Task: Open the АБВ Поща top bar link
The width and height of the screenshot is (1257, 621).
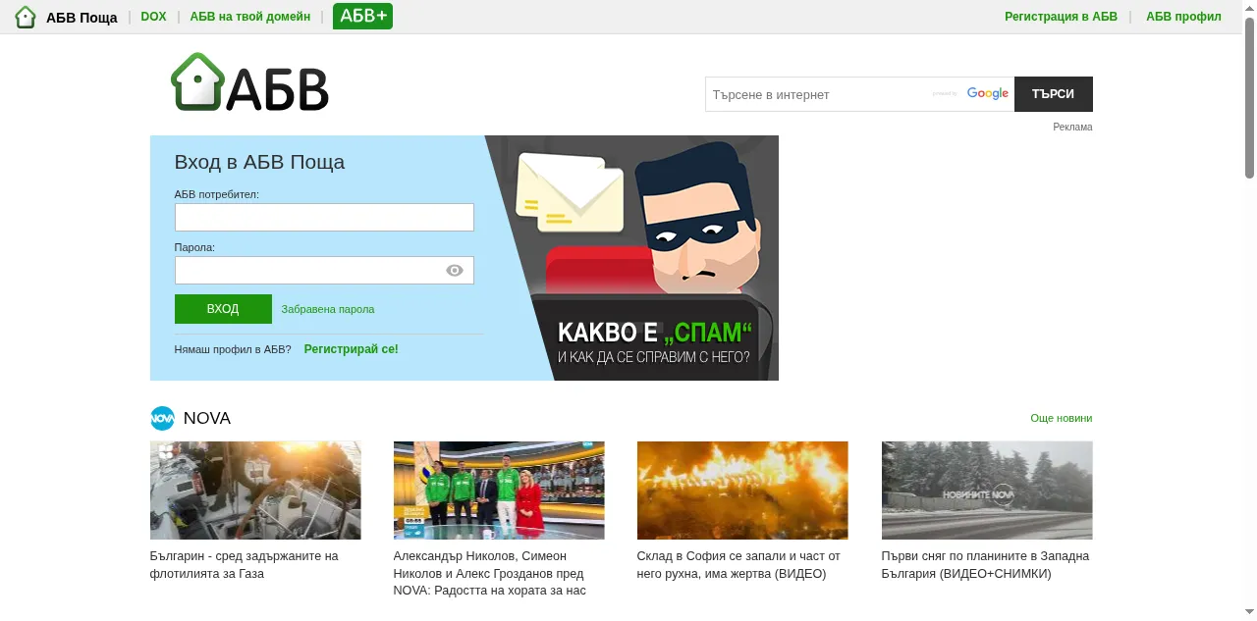Action: (82, 18)
